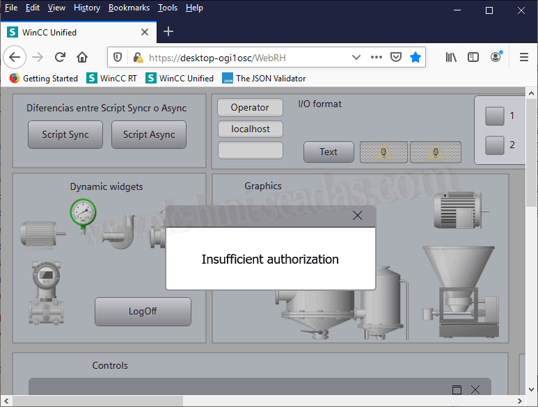Click the green pressure gauge widget
538x407 pixels.
coord(83,212)
